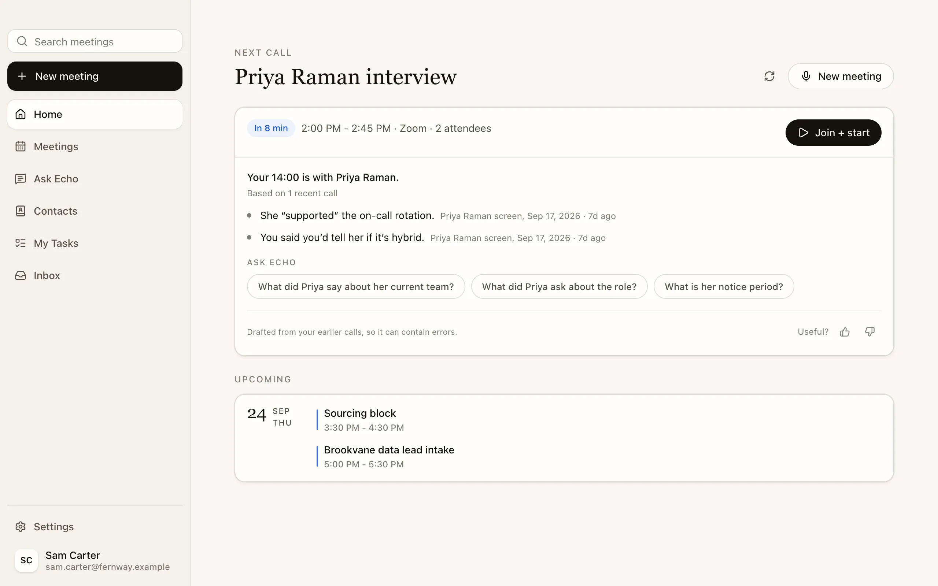The height and width of the screenshot is (586, 938).
Task: Click the outlined New meeting button top right
Action: coord(841,76)
